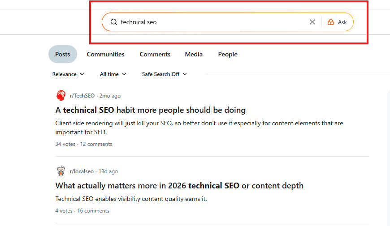Expand the Relevance sort dropdown
Image resolution: width=390 pixels, height=226 pixels.
(68, 74)
